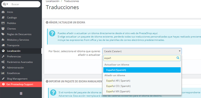Click the Traducciones breadcrumb

[x=71, y=1]
